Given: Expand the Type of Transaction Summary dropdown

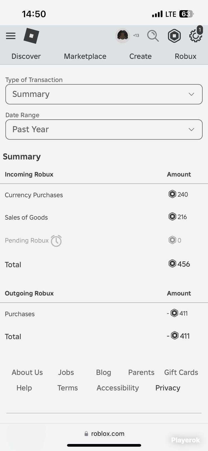Looking at the screenshot, I should point(104,94).
